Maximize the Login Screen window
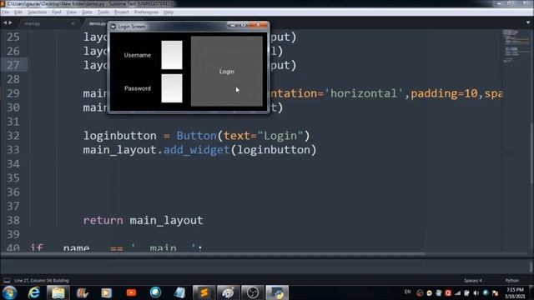The width and height of the screenshot is (534, 300). (244, 25)
